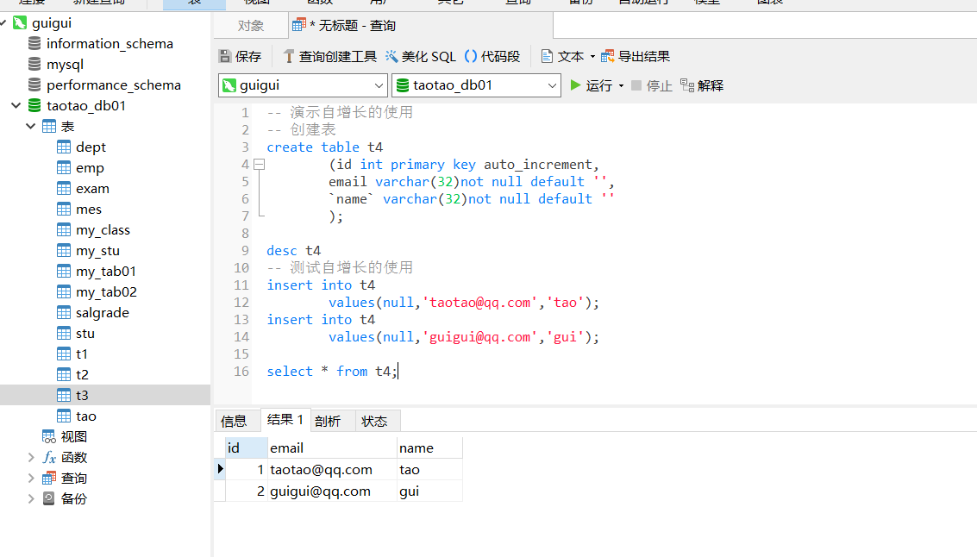Select the taotao@qq.com result cell
This screenshot has height=557, width=977.
pos(331,470)
